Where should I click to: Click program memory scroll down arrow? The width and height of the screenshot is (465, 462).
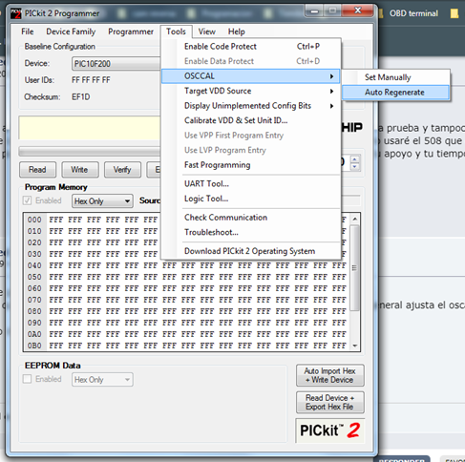coord(354,346)
